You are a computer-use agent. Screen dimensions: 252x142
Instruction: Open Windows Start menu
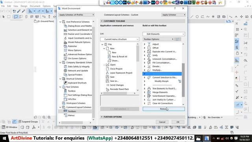(x=4, y=138)
